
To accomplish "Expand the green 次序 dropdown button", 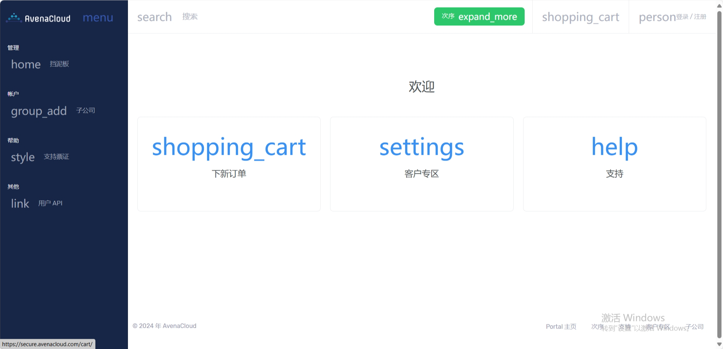I will [x=479, y=17].
